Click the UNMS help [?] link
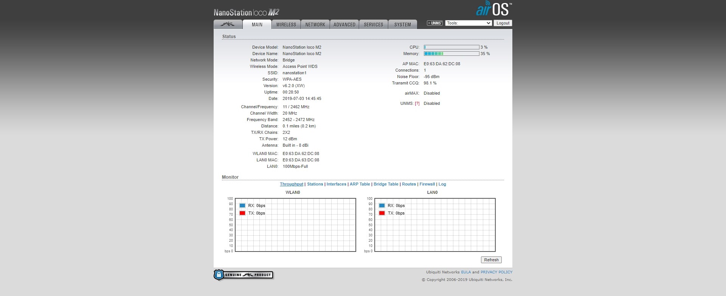The image size is (726, 296). tap(417, 103)
